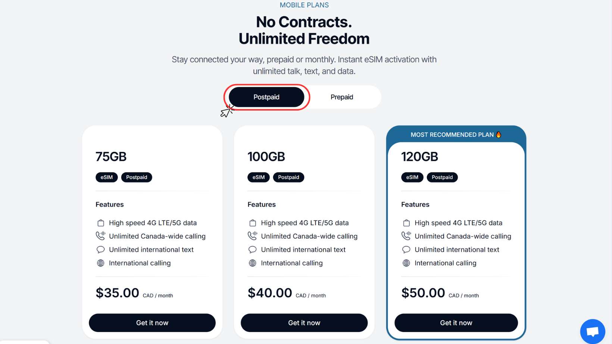Click the Postpaid badge on 100GB plan
Screen dimensions: 612x344
point(288,177)
